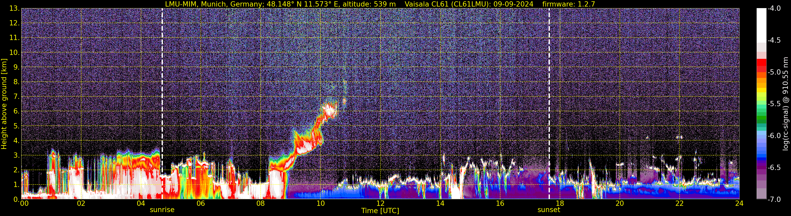
Task: Click the color scale bar on the right
Action: click(x=762, y=104)
